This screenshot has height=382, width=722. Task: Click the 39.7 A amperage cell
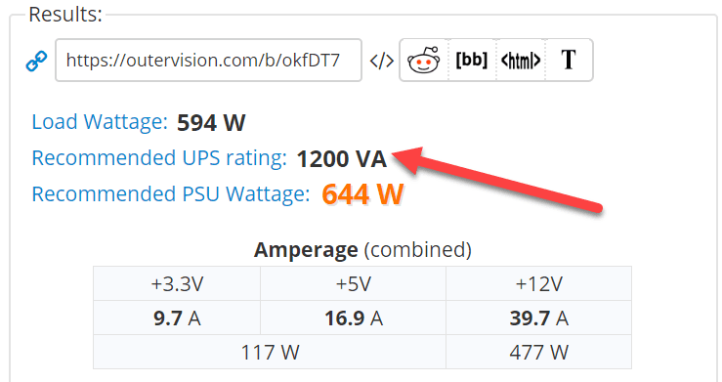[538, 318]
